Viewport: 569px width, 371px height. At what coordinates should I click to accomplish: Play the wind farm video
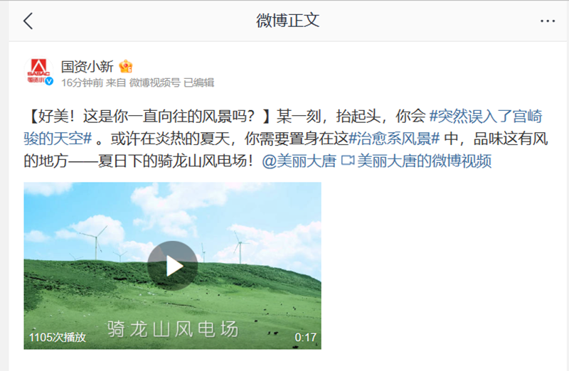pyautogui.click(x=173, y=266)
